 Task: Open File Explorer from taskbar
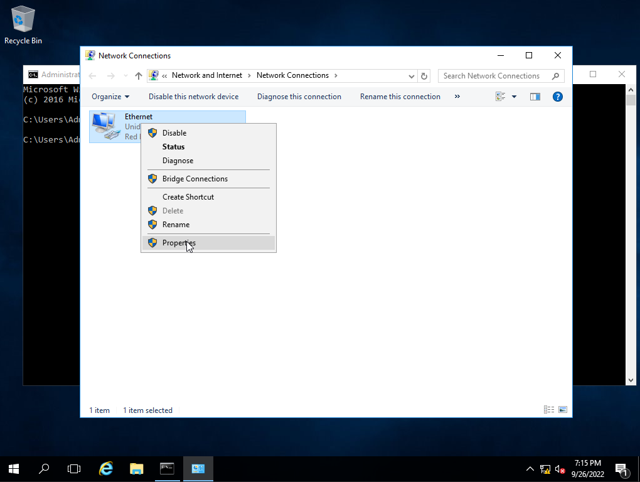point(136,469)
